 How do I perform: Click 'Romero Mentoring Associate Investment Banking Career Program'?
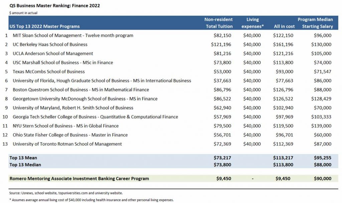pyautogui.click(x=79, y=179)
